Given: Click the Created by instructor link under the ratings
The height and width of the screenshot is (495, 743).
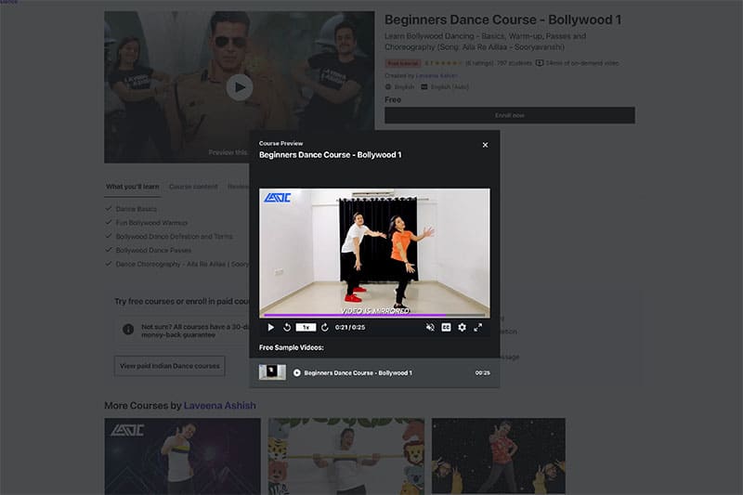Looking at the screenshot, I should pyautogui.click(x=437, y=75).
